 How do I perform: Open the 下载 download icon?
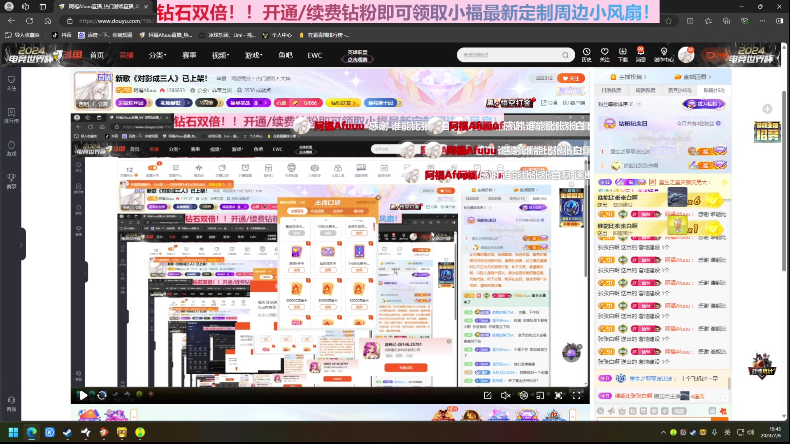pyautogui.click(x=623, y=55)
